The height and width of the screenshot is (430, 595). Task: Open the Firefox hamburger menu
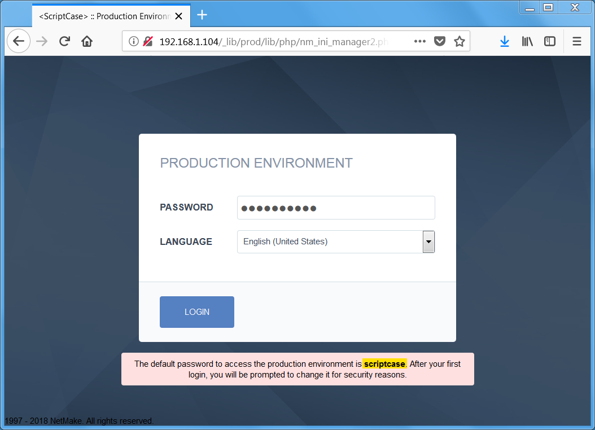[576, 41]
